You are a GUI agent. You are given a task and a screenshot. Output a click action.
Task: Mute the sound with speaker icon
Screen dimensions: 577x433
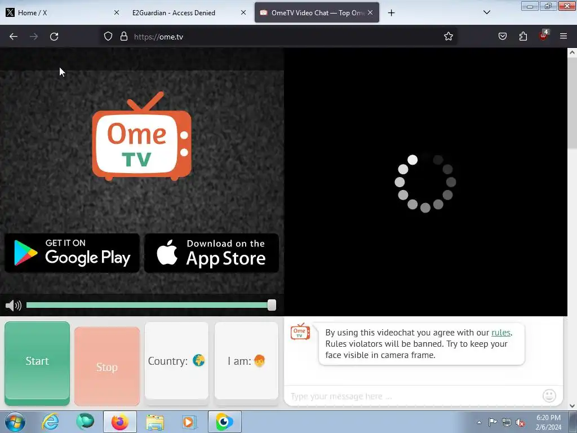(x=14, y=305)
